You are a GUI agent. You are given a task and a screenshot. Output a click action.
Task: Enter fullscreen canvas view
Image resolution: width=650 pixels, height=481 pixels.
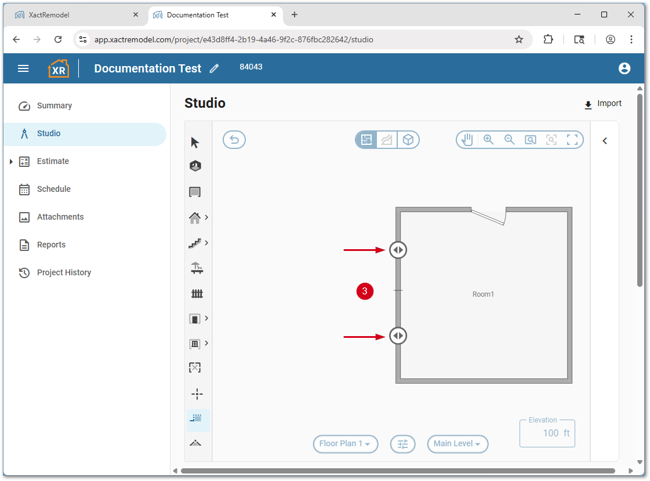click(x=572, y=140)
